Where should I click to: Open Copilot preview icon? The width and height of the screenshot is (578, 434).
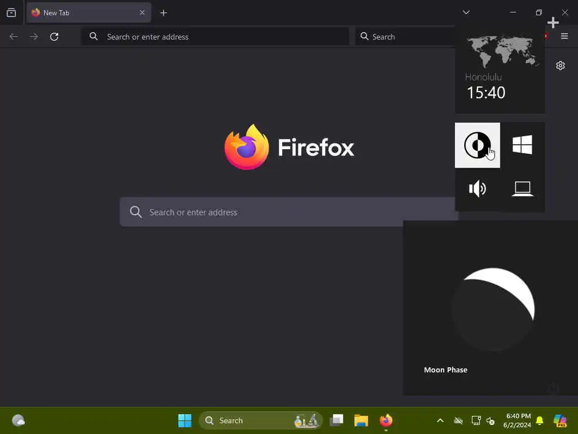point(561,420)
